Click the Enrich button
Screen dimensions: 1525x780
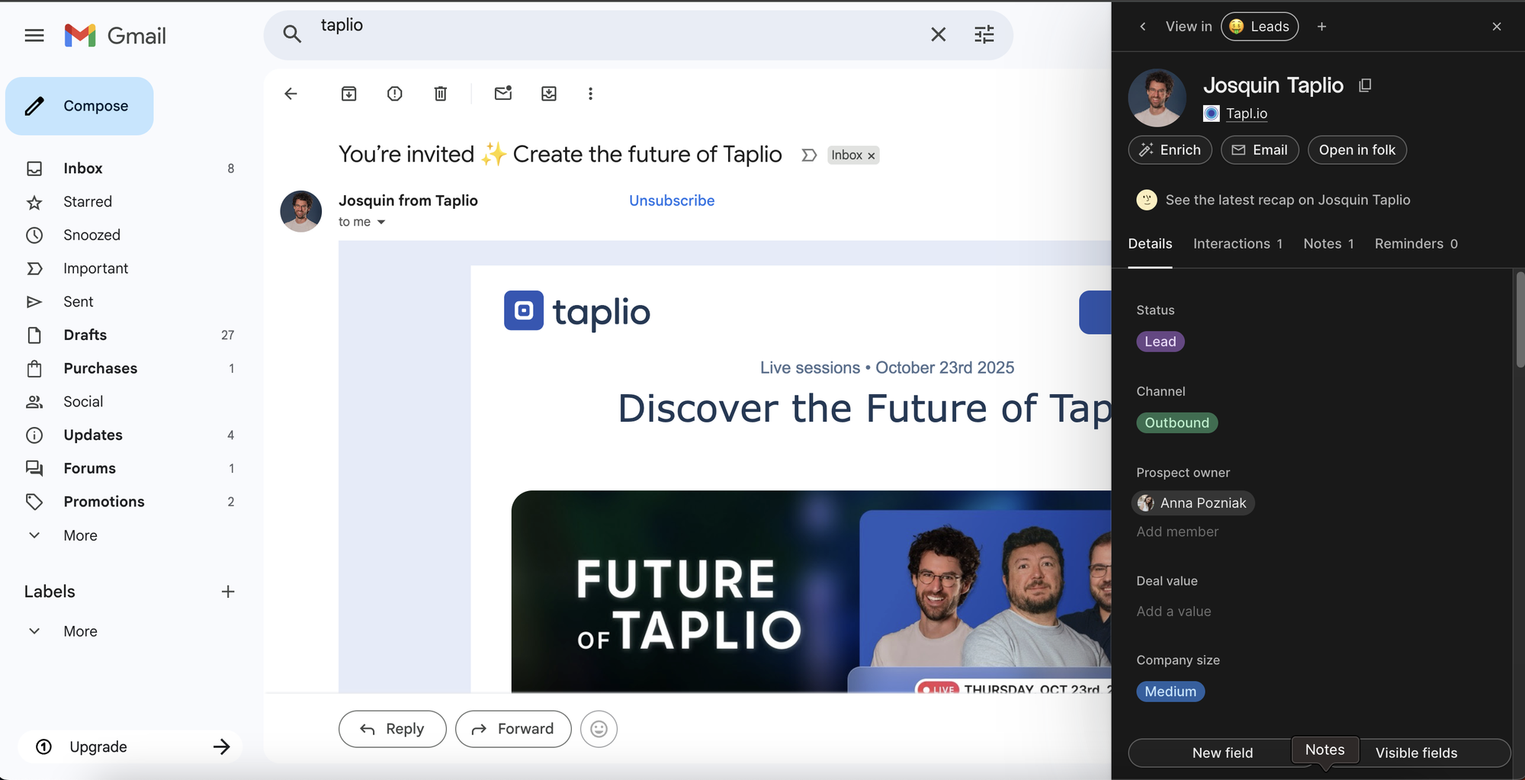1170,150
